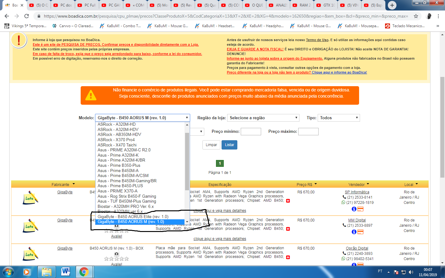Viewport: 445px width, 278px height.
Task: Expand specs with red plus in MM Digital row
Action: tap(288, 229)
